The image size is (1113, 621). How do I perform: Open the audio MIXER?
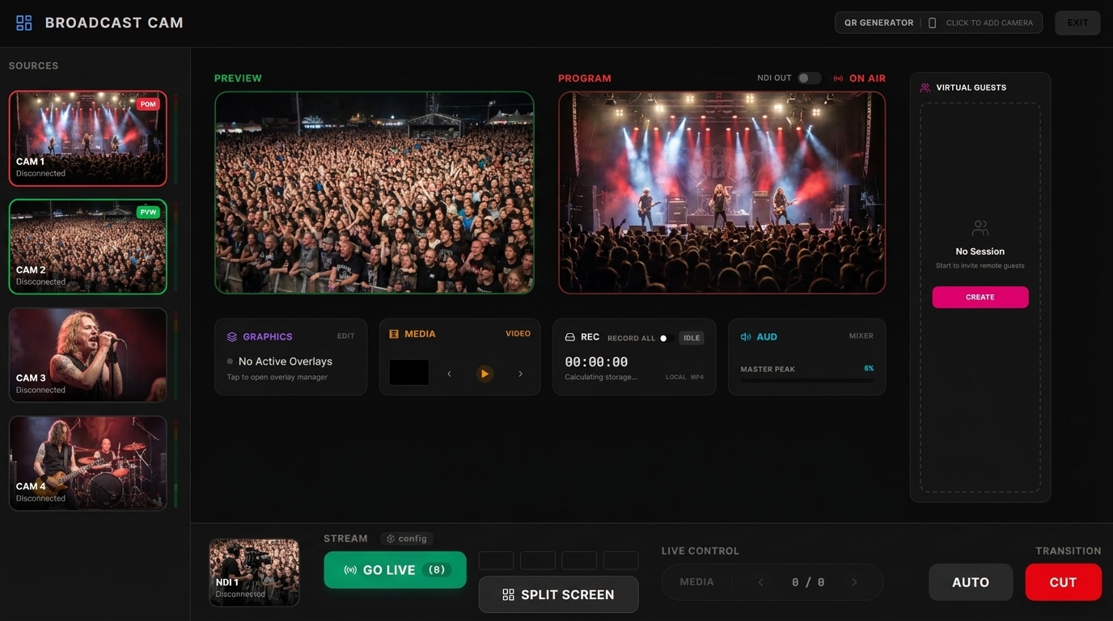861,336
